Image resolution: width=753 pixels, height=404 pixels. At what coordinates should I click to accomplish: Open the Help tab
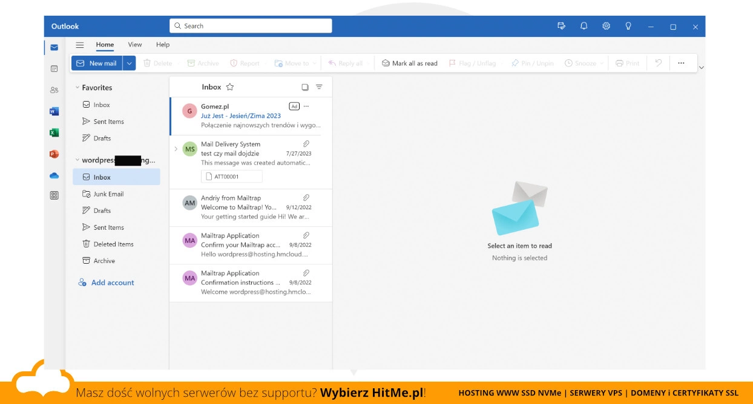coord(163,45)
